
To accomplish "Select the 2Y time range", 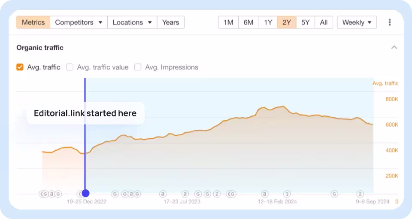I will pos(287,22).
